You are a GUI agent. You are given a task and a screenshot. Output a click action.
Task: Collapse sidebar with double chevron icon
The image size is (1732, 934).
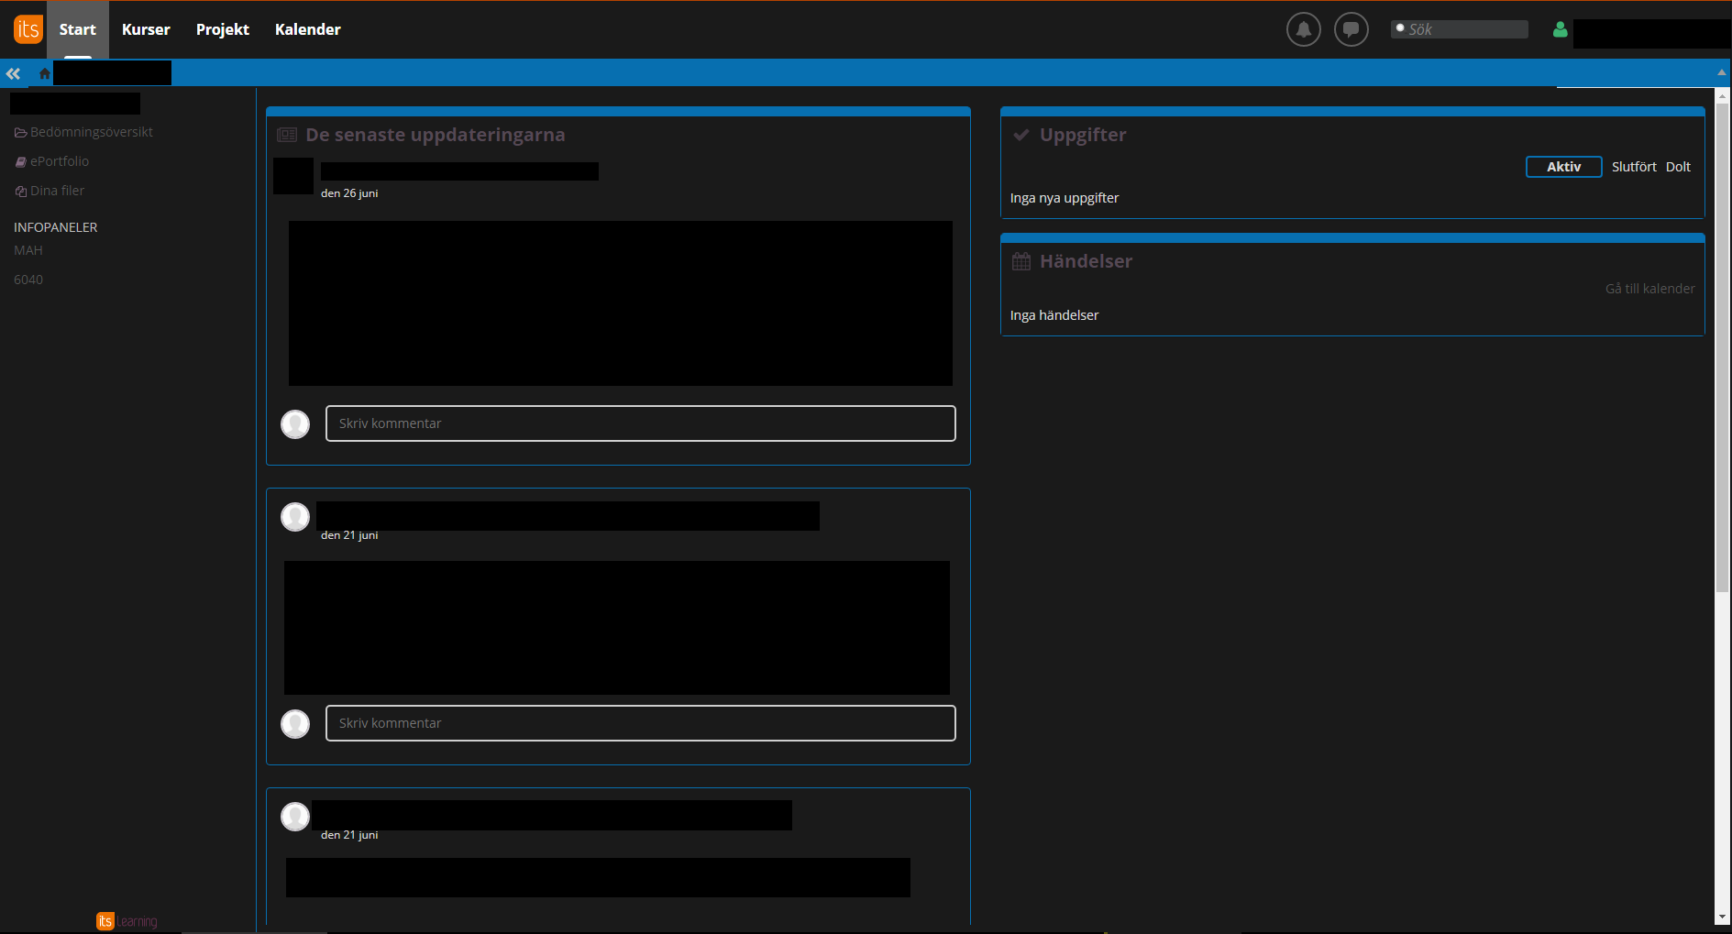pos(13,73)
